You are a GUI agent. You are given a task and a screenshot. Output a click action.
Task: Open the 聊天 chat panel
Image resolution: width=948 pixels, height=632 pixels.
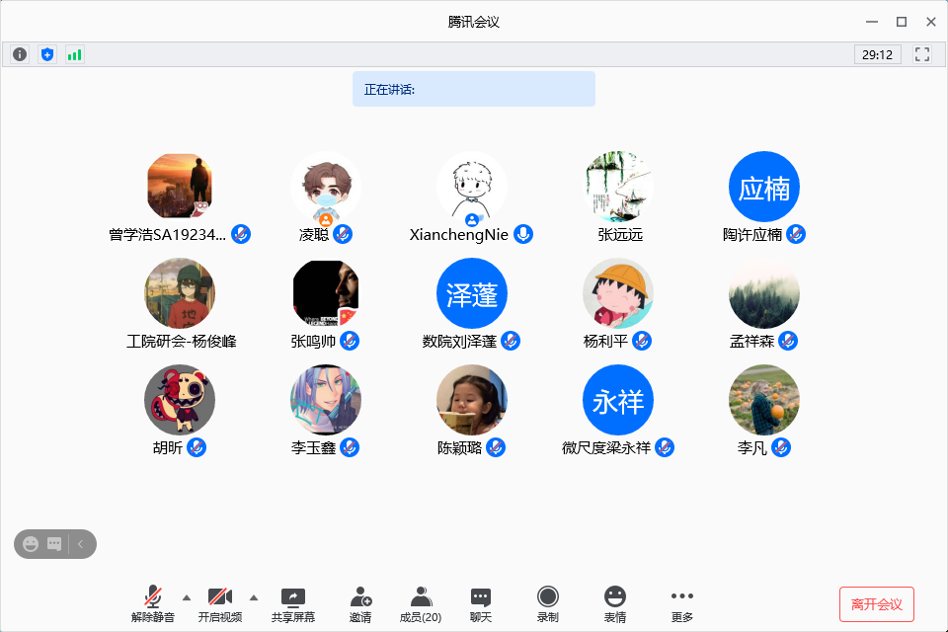point(481,597)
